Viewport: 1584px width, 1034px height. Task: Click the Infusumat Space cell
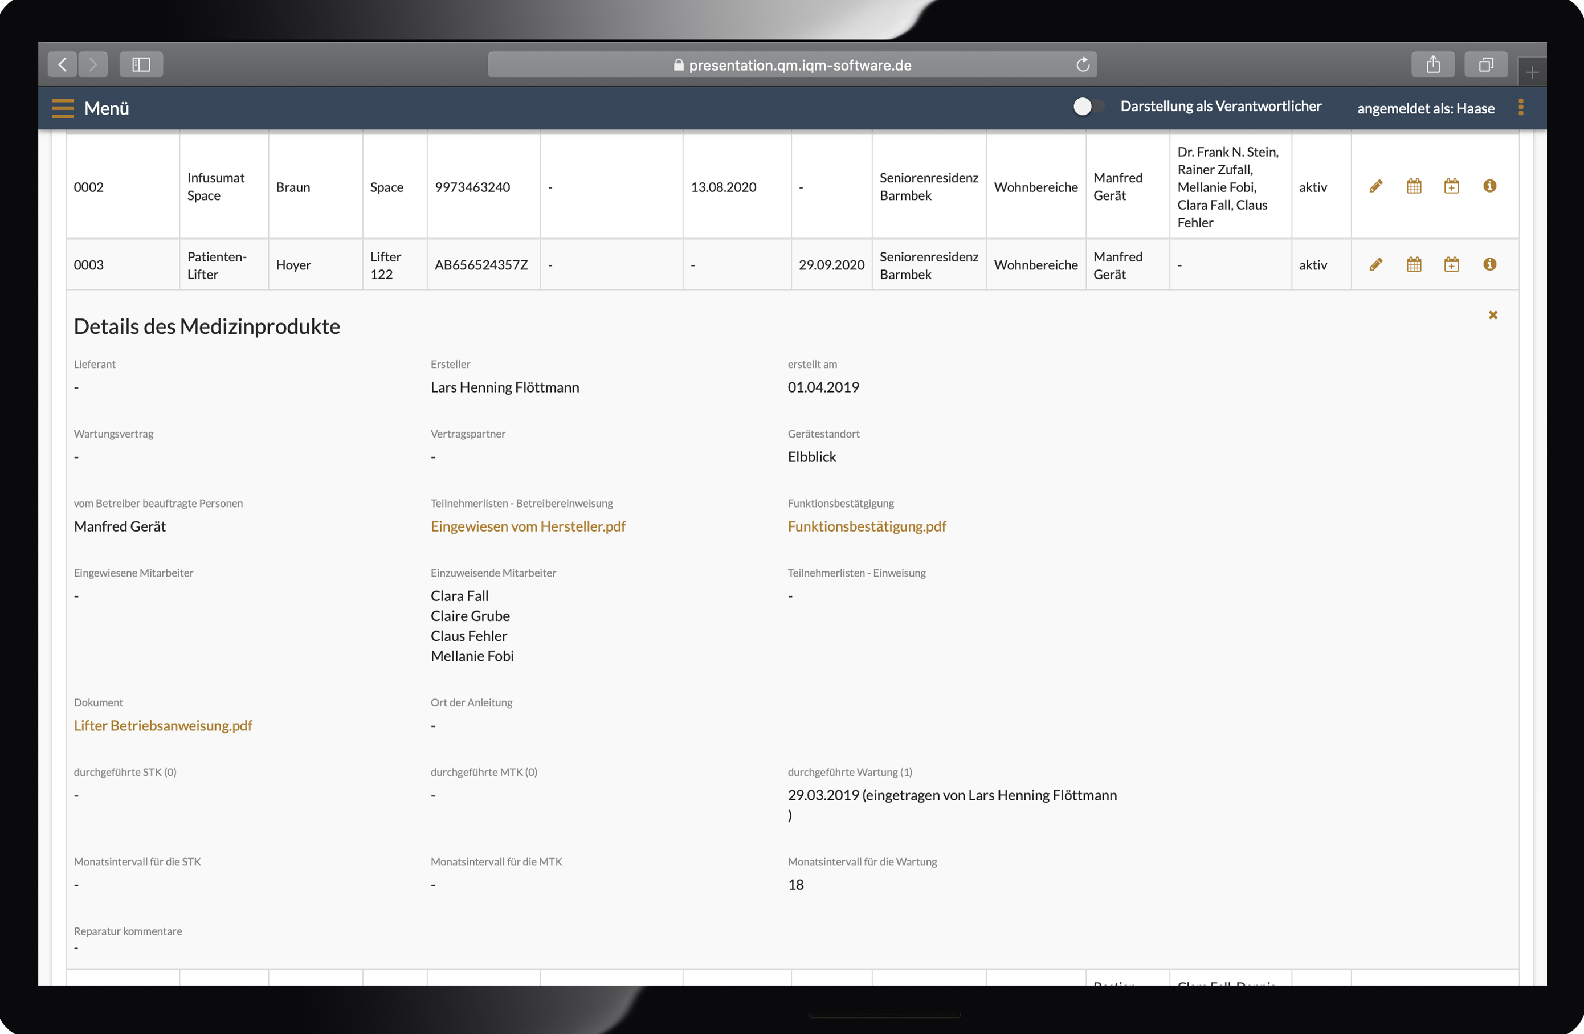(223, 187)
